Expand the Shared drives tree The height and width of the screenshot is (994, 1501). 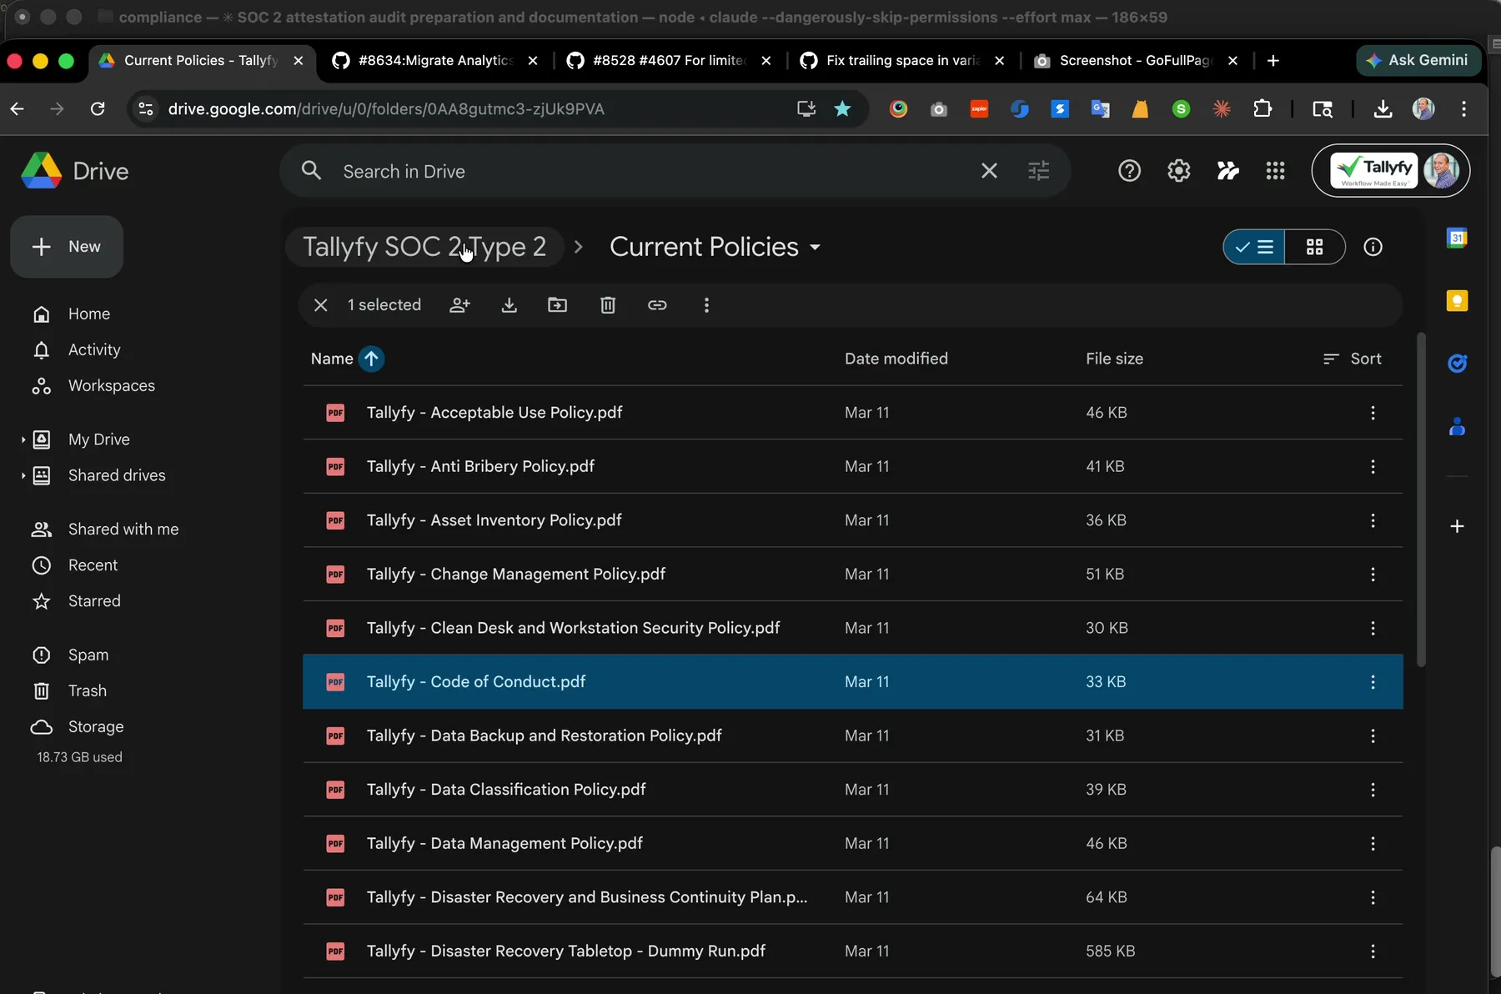23,475
